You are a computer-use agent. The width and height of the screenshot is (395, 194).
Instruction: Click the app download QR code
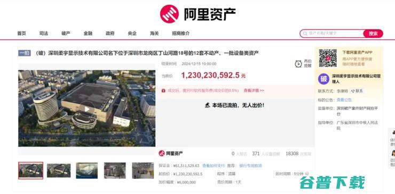pos(328,58)
